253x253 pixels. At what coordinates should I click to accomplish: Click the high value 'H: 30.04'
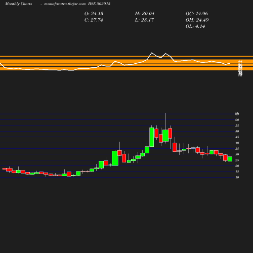tap(145, 14)
